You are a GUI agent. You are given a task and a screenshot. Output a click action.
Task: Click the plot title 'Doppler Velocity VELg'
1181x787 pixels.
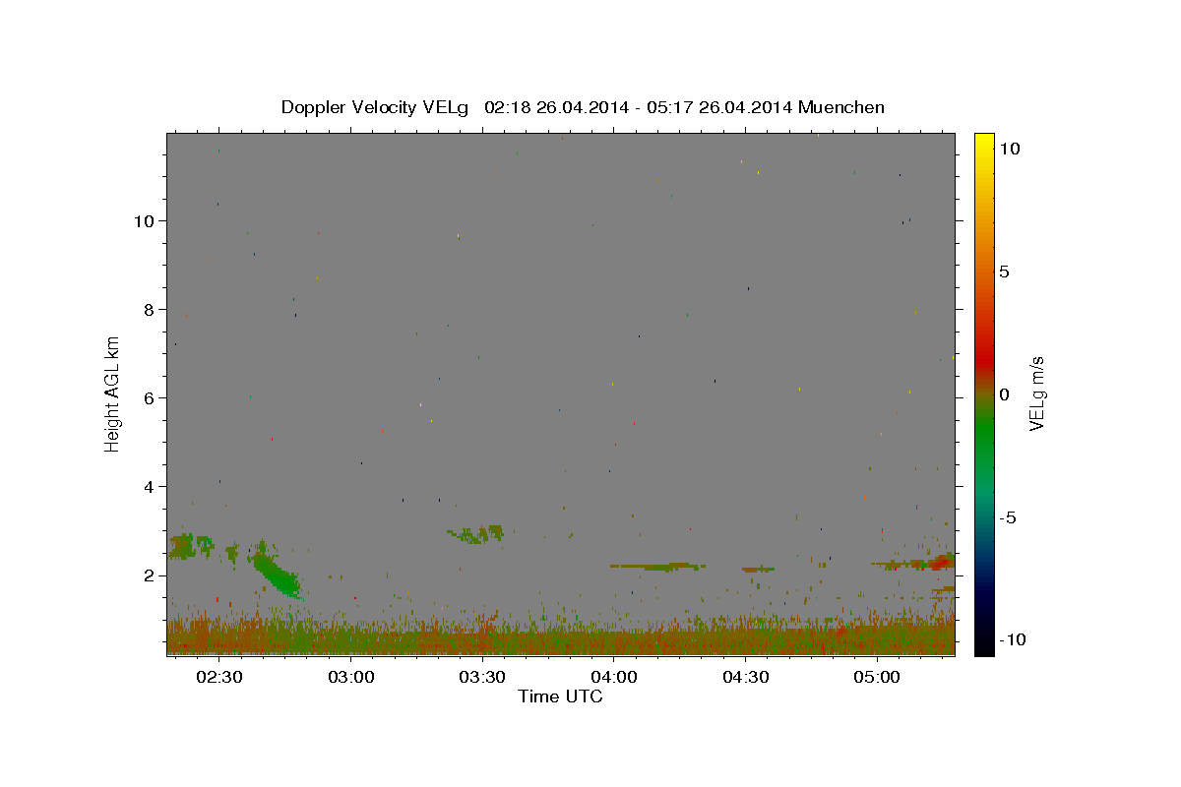tap(375, 107)
